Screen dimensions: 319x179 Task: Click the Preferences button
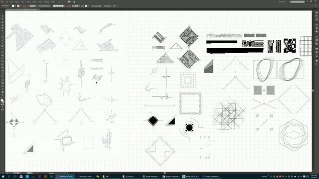pos(108,6)
